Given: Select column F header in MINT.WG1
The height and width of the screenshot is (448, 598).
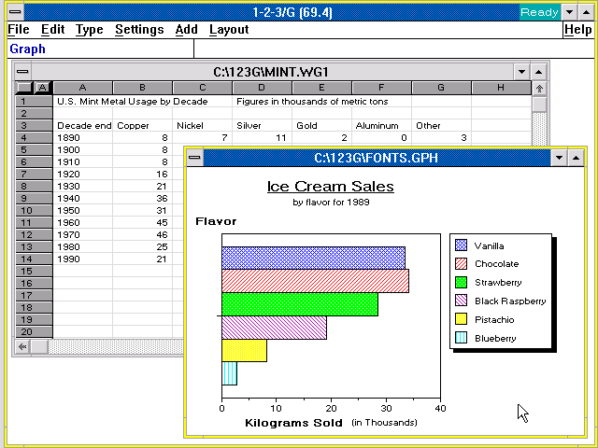Looking at the screenshot, I should click(x=381, y=88).
